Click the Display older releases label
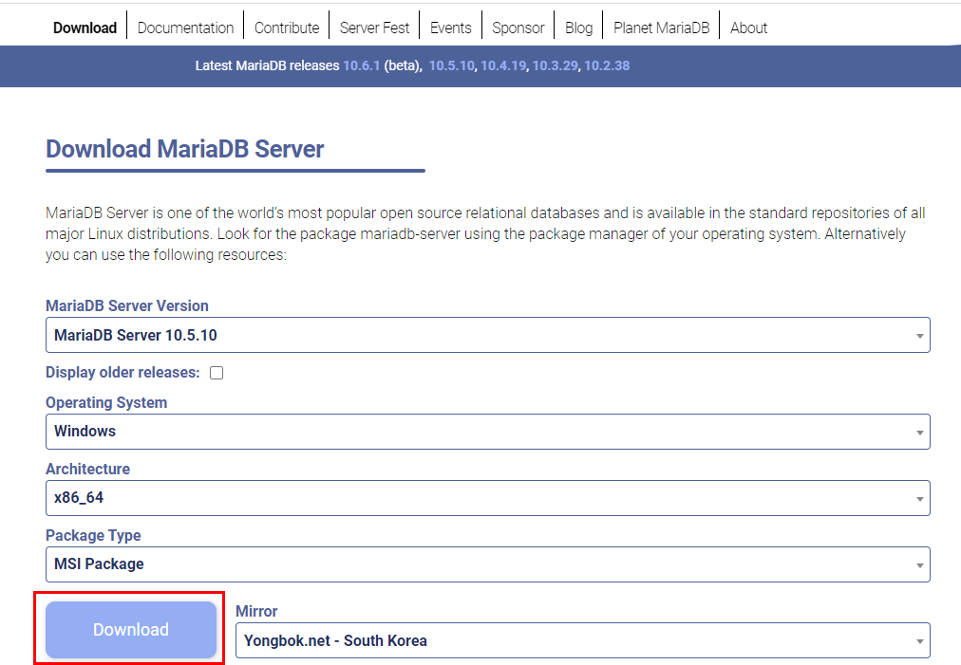961x665 pixels. [x=122, y=372]
